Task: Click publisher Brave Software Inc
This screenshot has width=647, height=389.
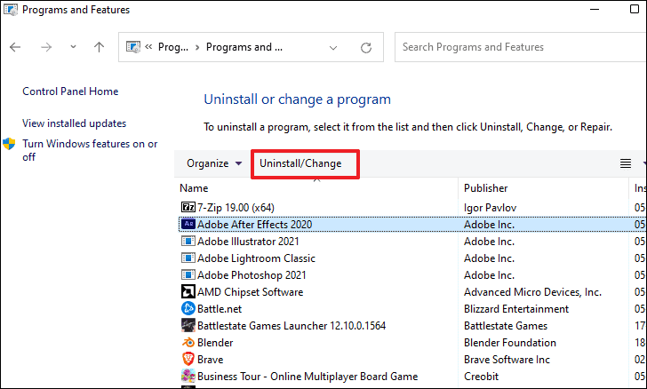Action: [507, 360]
